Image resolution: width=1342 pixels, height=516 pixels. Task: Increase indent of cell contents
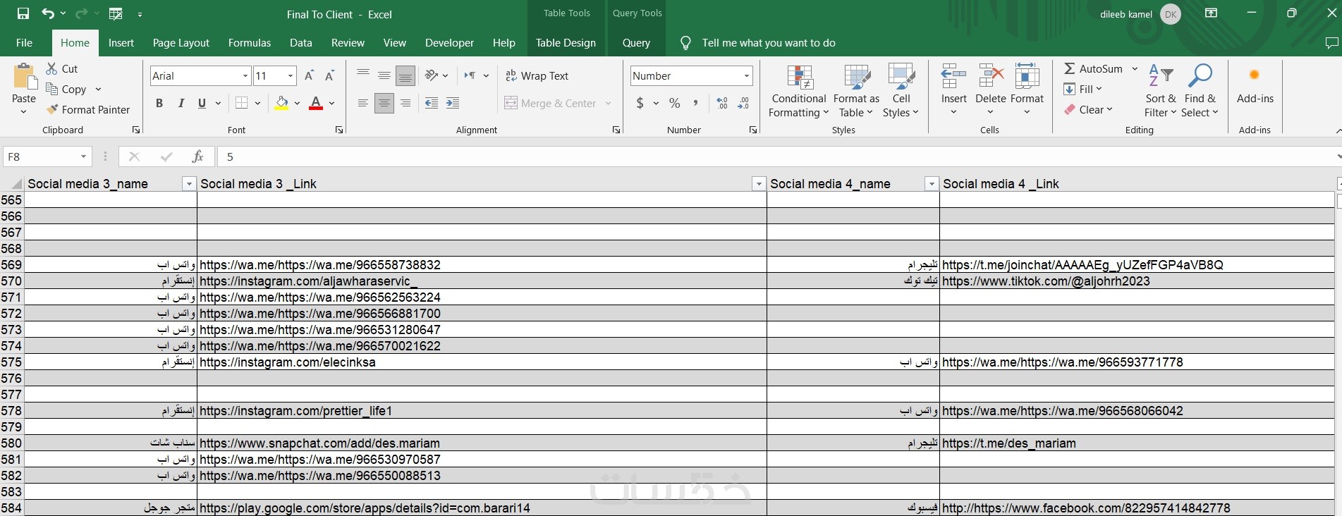(453, 103)
